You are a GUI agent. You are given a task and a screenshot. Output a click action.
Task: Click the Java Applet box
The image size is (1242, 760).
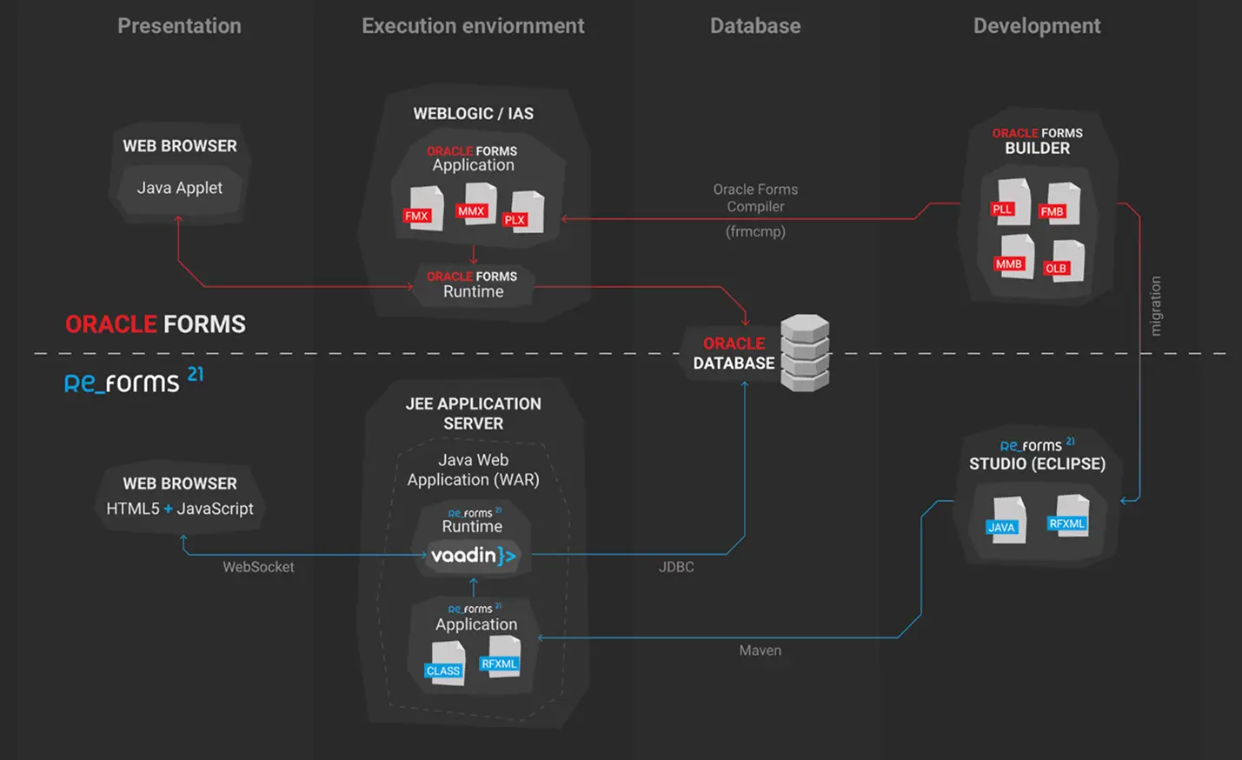pos(180,188)
